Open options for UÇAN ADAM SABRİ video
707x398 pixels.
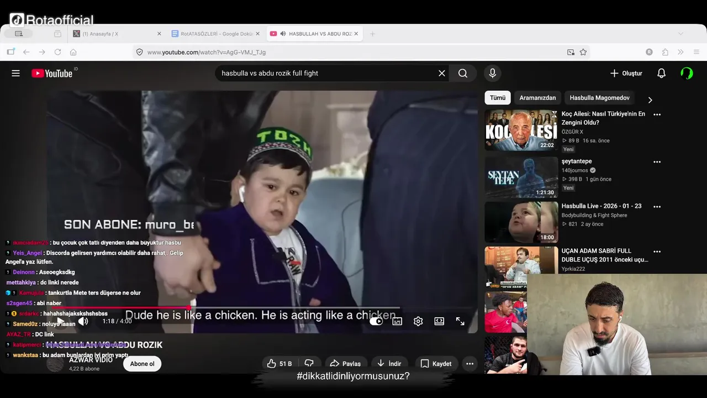point(657,252)
